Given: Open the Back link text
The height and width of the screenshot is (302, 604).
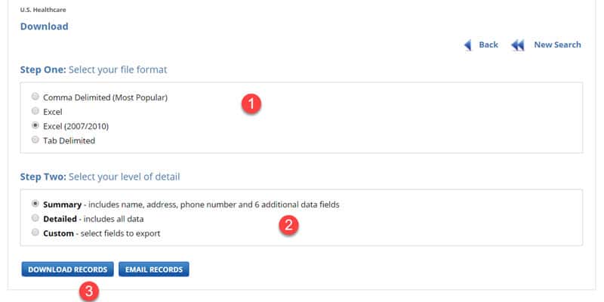Looking at the screenshot, I should click(x=488, y=45).
